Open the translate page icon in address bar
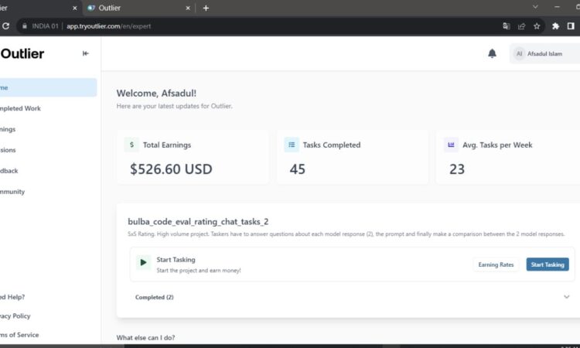580x348 pixels. pos(507,26)
